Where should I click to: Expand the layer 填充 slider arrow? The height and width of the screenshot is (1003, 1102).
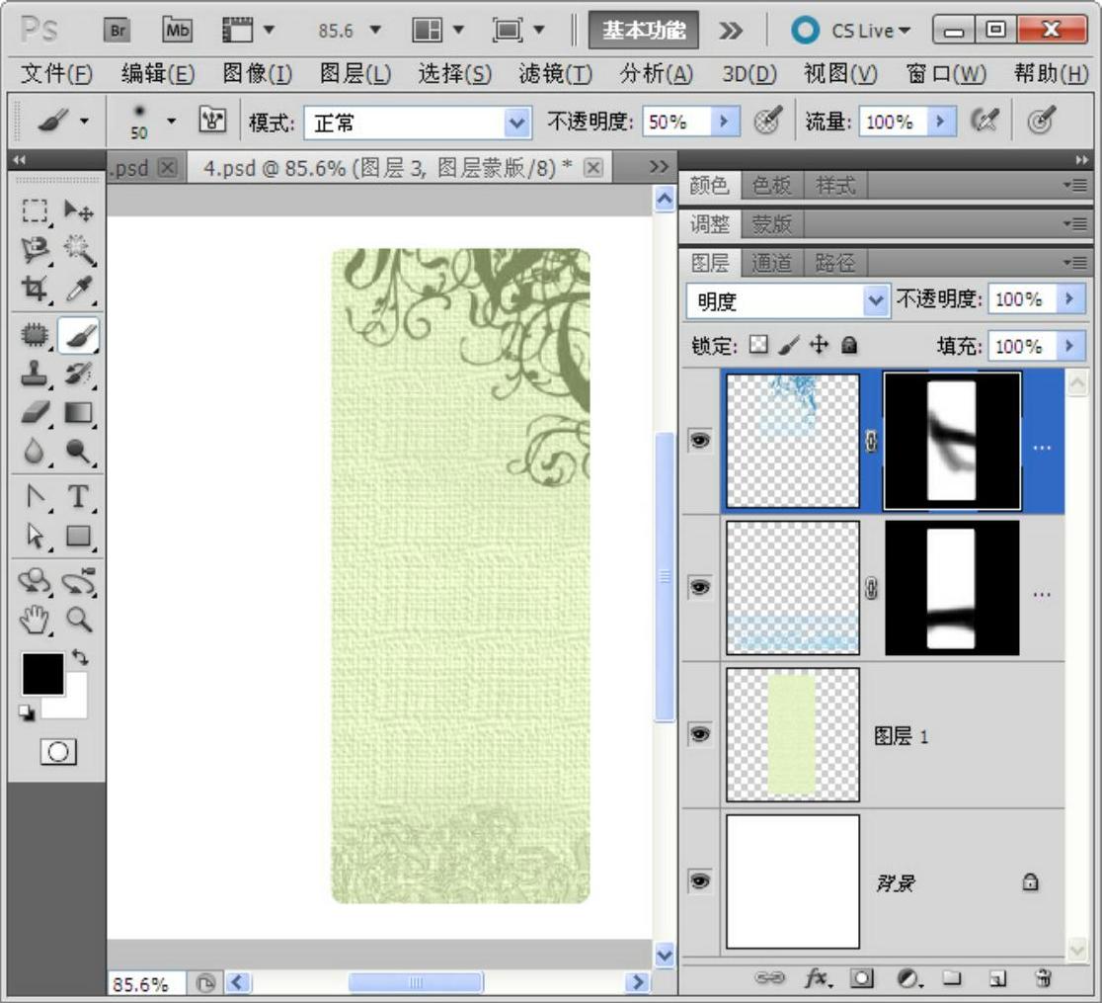pos(1069,346)
